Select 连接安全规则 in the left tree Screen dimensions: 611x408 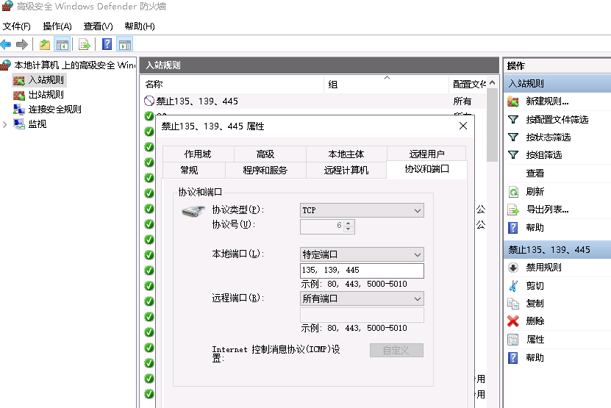click(x=54, y=110)
